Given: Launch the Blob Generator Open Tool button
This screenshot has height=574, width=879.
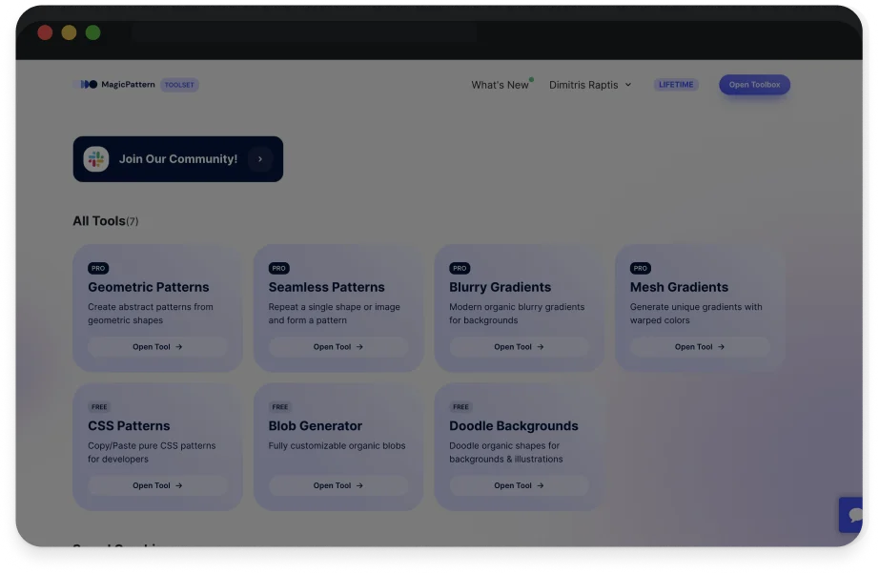Looking at the screenshot, I should (x=338, y=485).
